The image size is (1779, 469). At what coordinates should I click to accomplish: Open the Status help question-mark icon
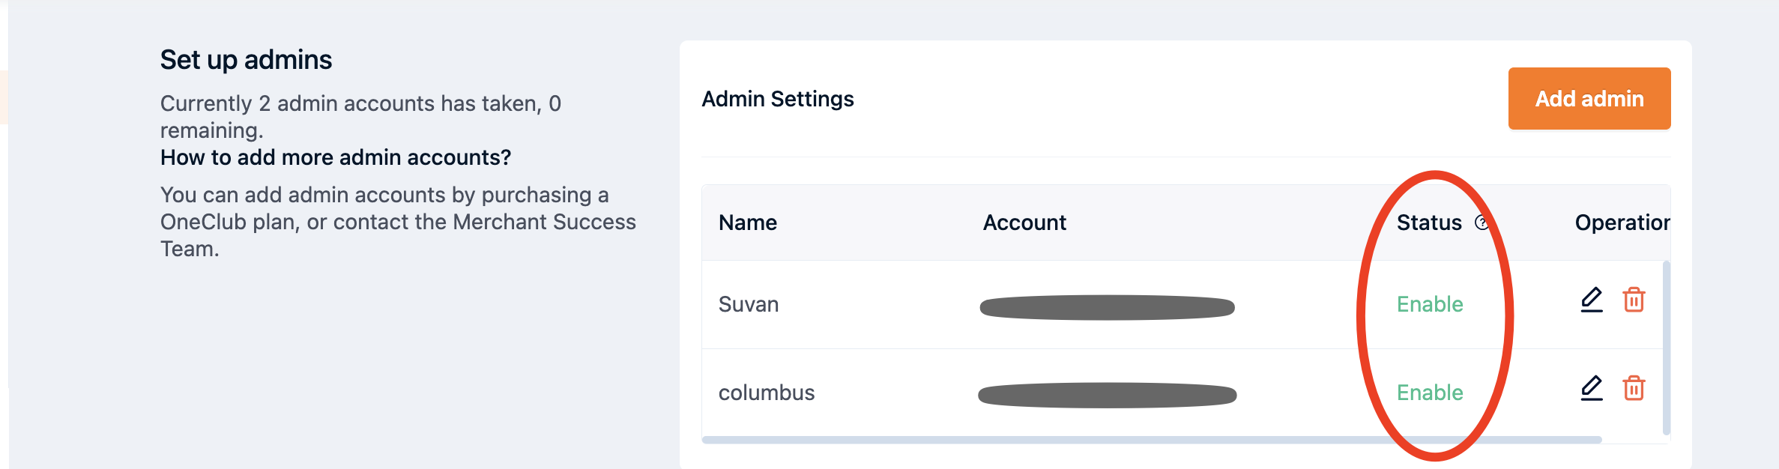pyautogui.click(x=1482, y=223)
